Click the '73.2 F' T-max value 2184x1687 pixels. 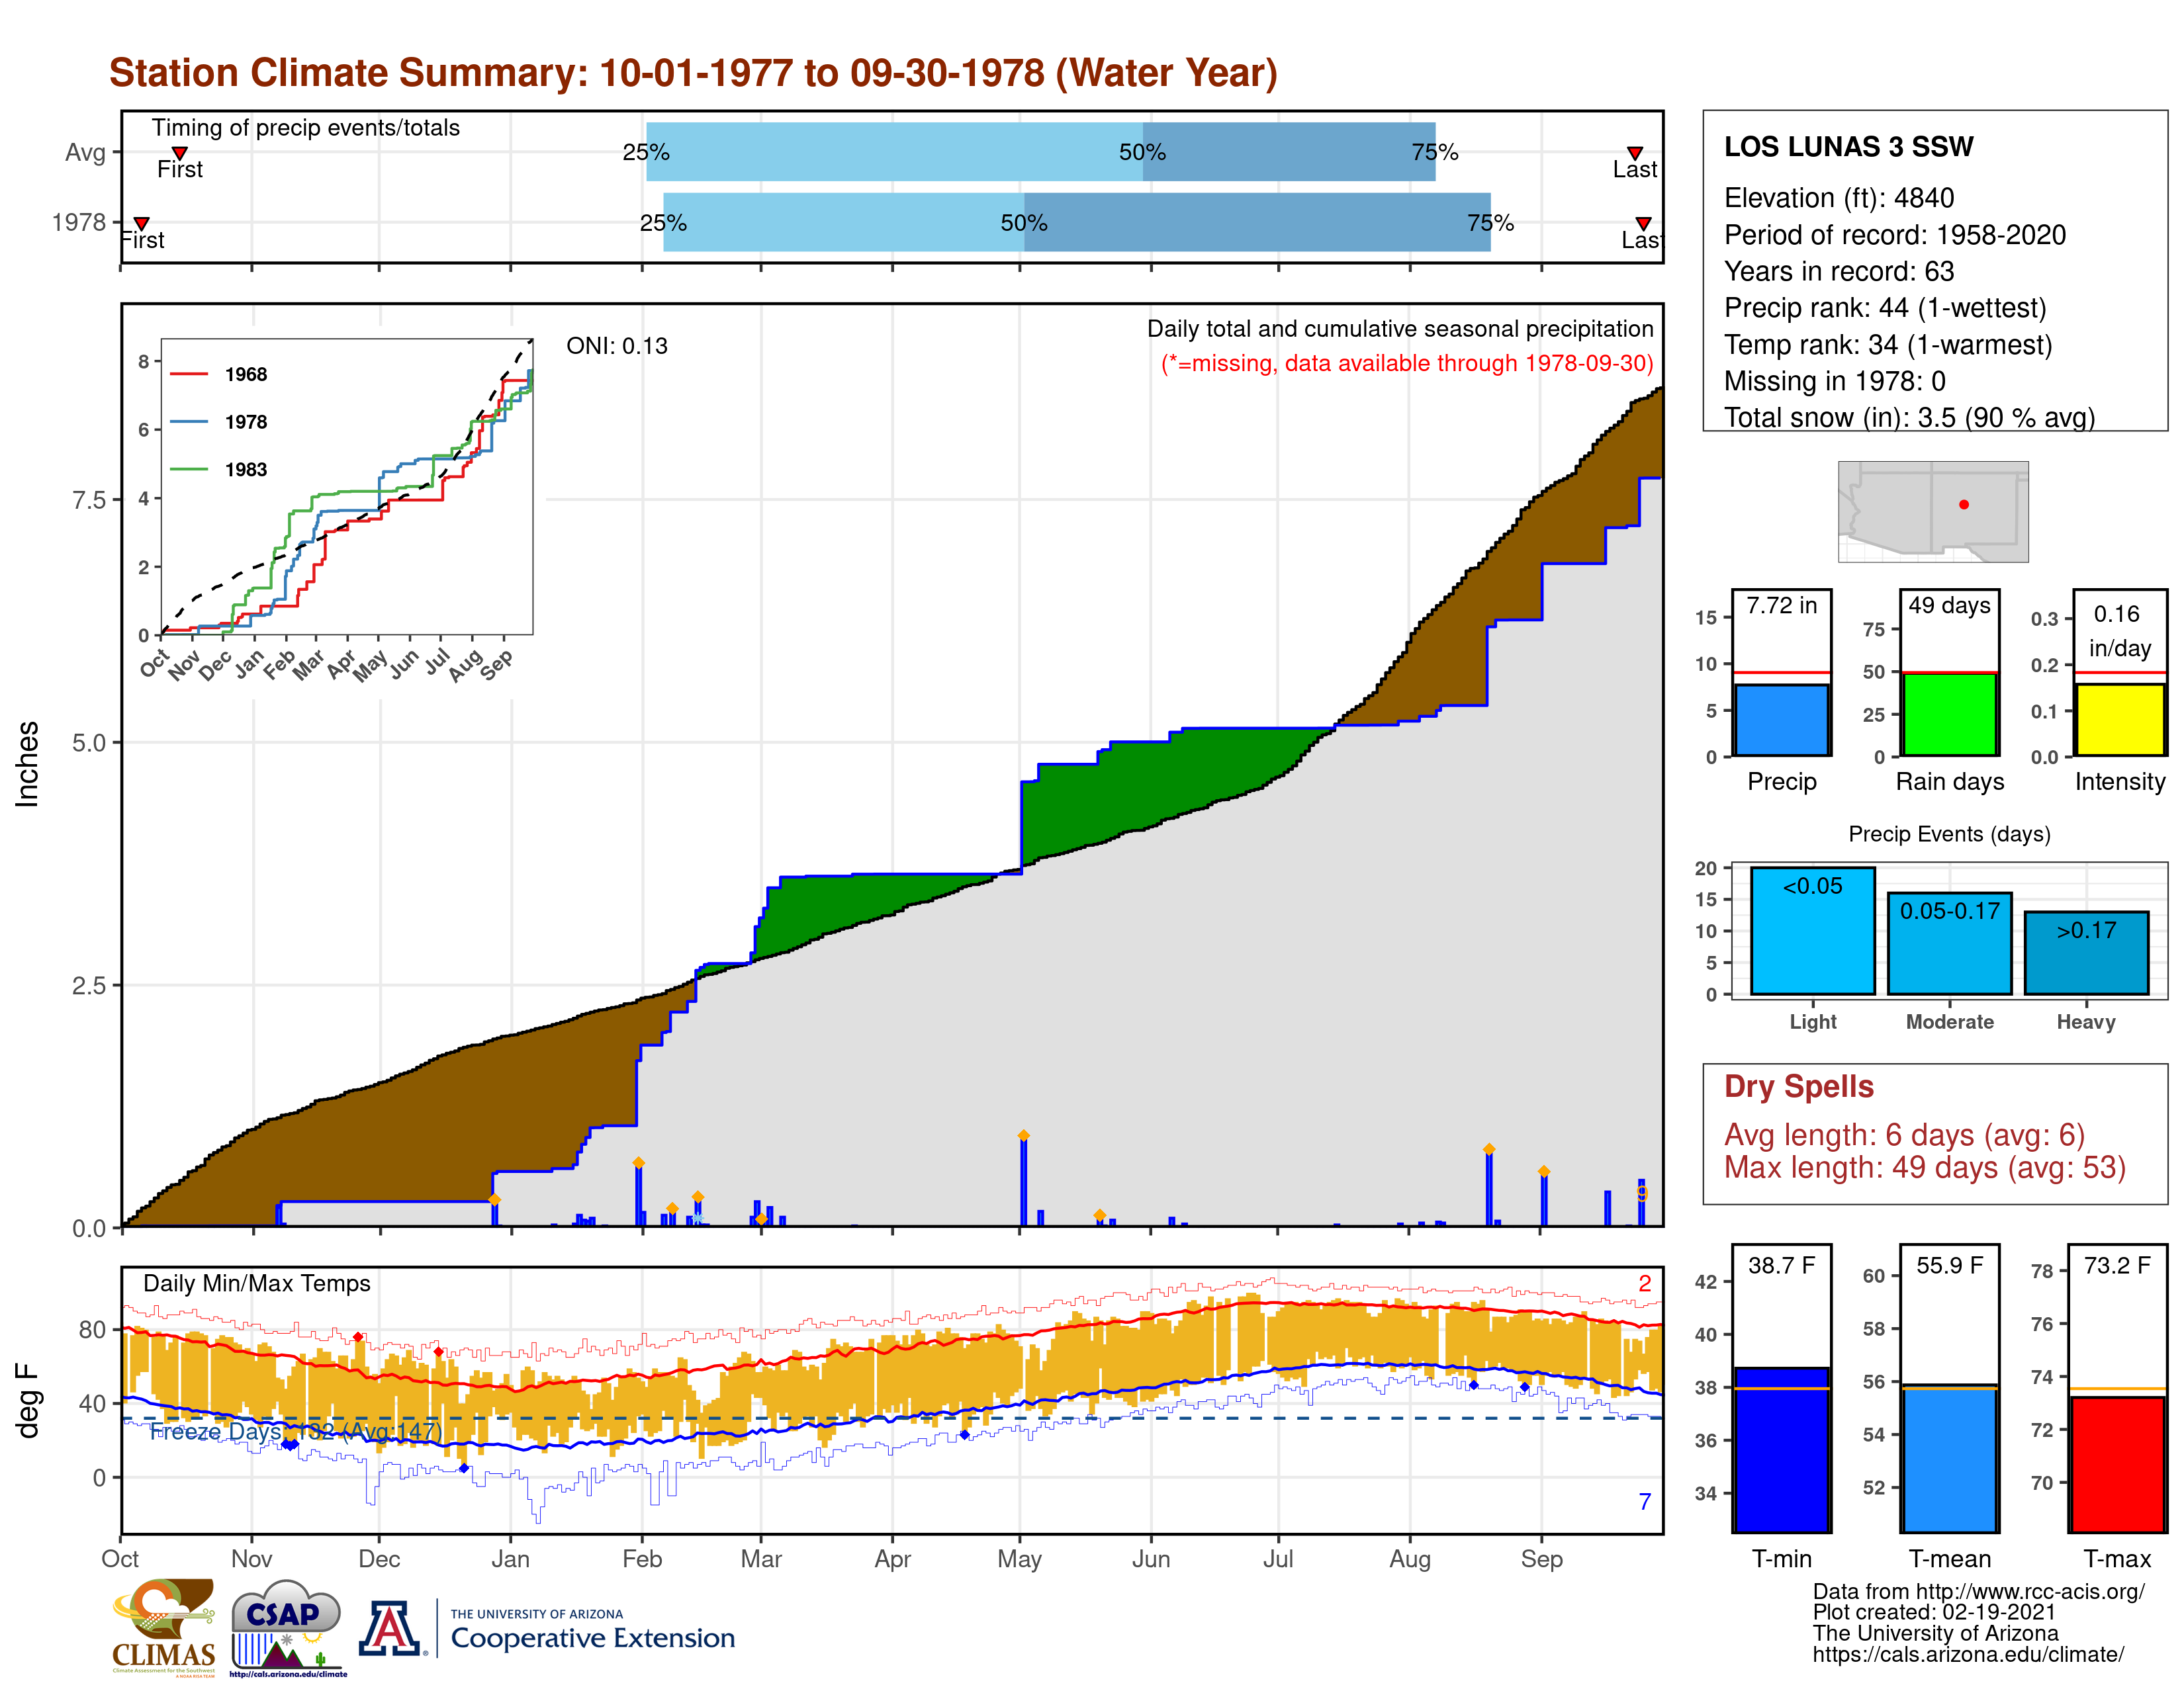pyautogui.click(x=2117, y=1265)
